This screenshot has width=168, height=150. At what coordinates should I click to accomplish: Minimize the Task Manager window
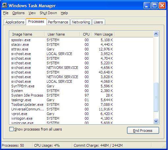click(x=147, y=5)
